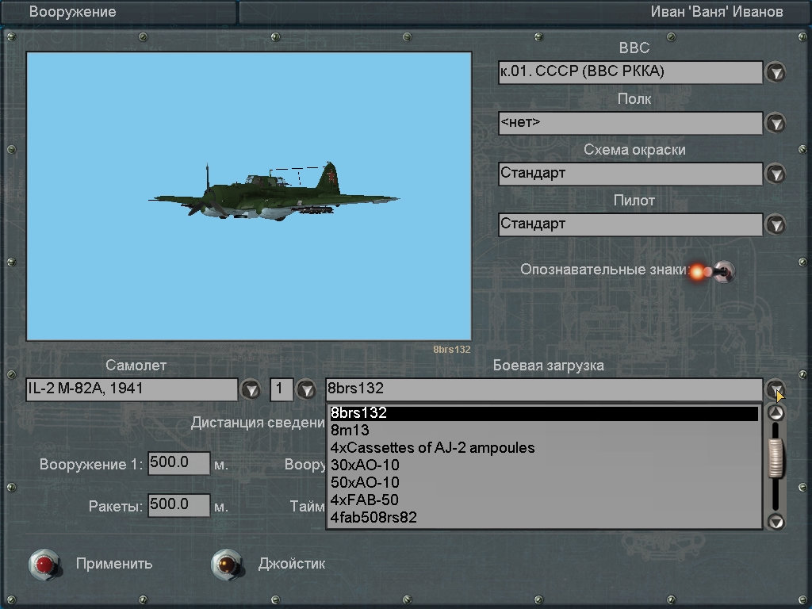812x609 pixels.
Task: Click the loadout list scrollbar handle
Action: pyautogui.click(x=776, y=458)
